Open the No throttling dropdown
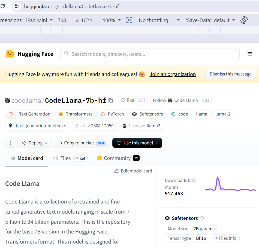Viewport: 259px width, 249px height. [x=159, y=20]
